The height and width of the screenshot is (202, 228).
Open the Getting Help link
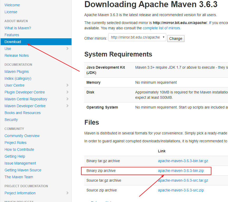(15, 156)
